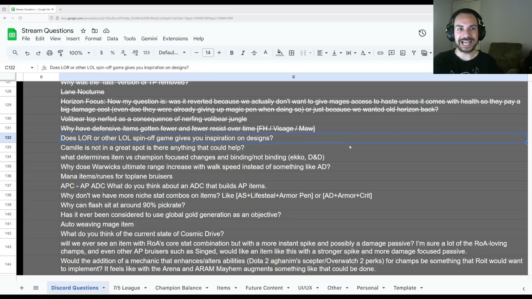
Task: Format as percent icon
Action: coord(113,53)
